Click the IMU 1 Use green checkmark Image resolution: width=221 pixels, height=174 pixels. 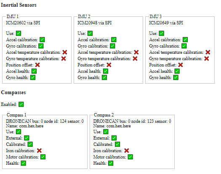coord(19,33)
